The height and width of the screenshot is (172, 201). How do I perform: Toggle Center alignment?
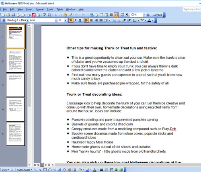click(x=91, y=20)
